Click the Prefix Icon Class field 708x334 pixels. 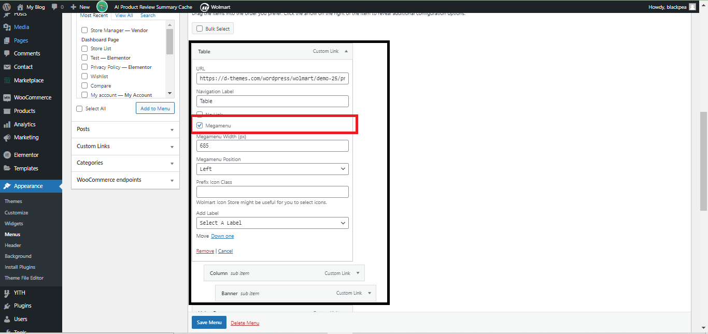point(273,192)
